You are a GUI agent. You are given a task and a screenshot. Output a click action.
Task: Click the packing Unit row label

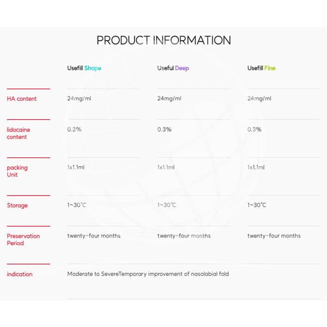[x=17, y=171]
